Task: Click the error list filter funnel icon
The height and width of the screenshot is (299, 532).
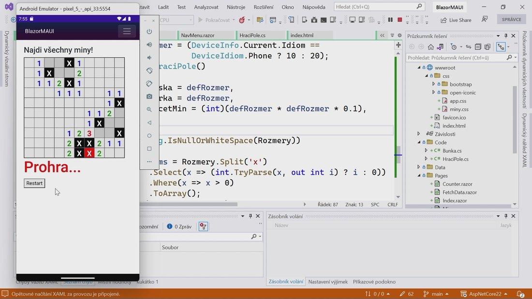Action: pyautogui.click(x=203, y=227)
